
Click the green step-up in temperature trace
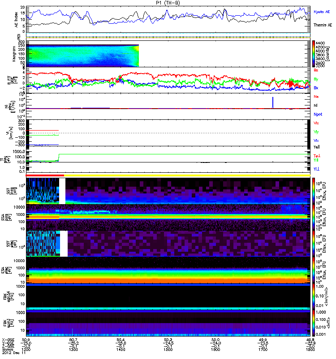click(x=59, y=158)
